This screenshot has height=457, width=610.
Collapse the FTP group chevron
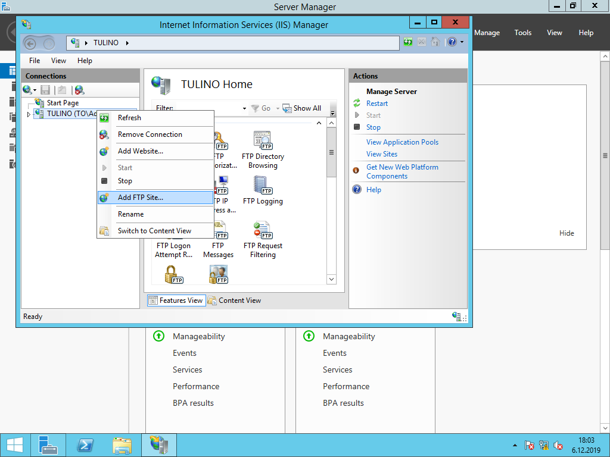[319, 123]
